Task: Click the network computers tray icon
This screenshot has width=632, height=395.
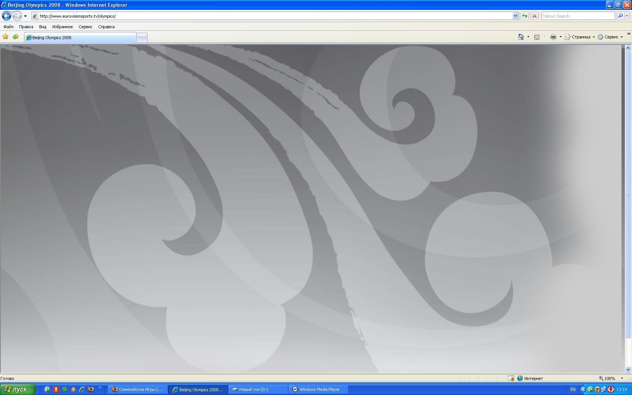Action: (604, 389)
